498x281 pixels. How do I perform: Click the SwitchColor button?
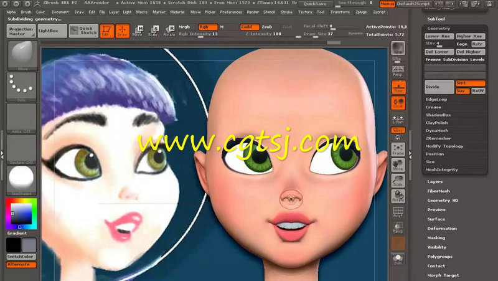click(x=21, y=257)
